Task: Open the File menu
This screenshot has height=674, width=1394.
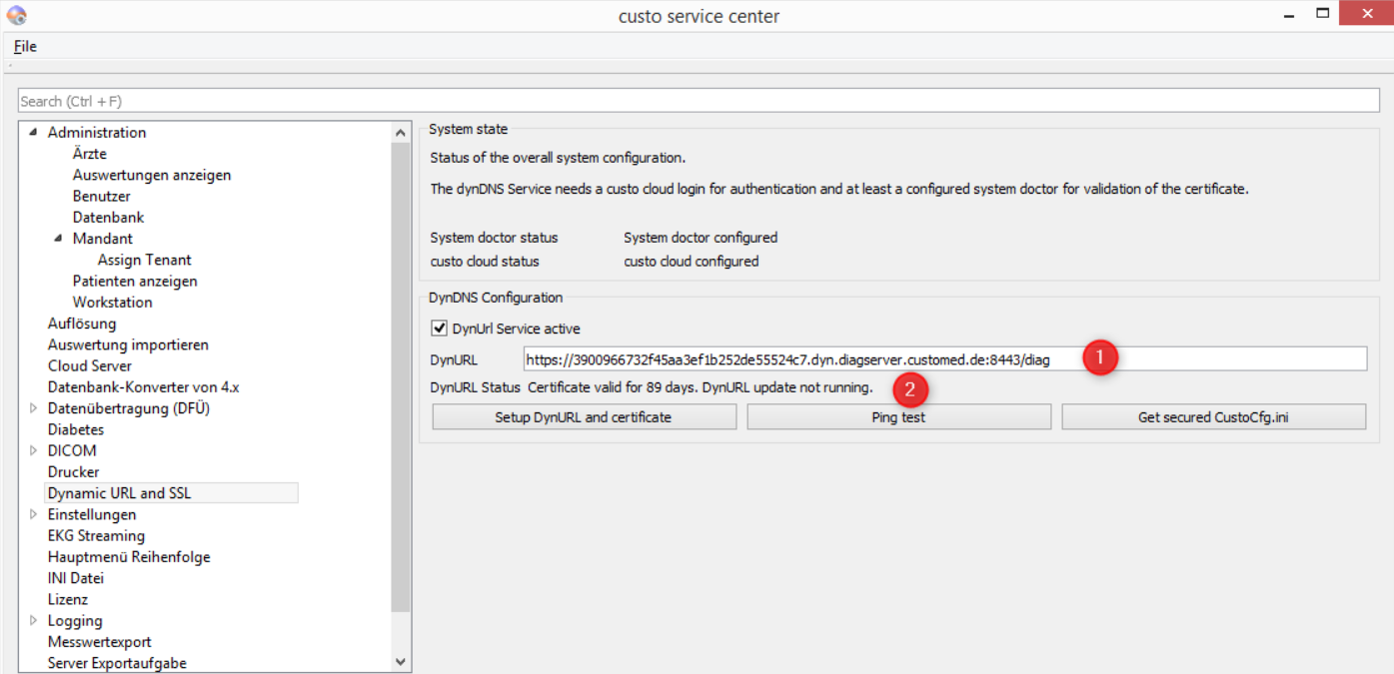Action: pyautogui.click(x=25, y=47)
